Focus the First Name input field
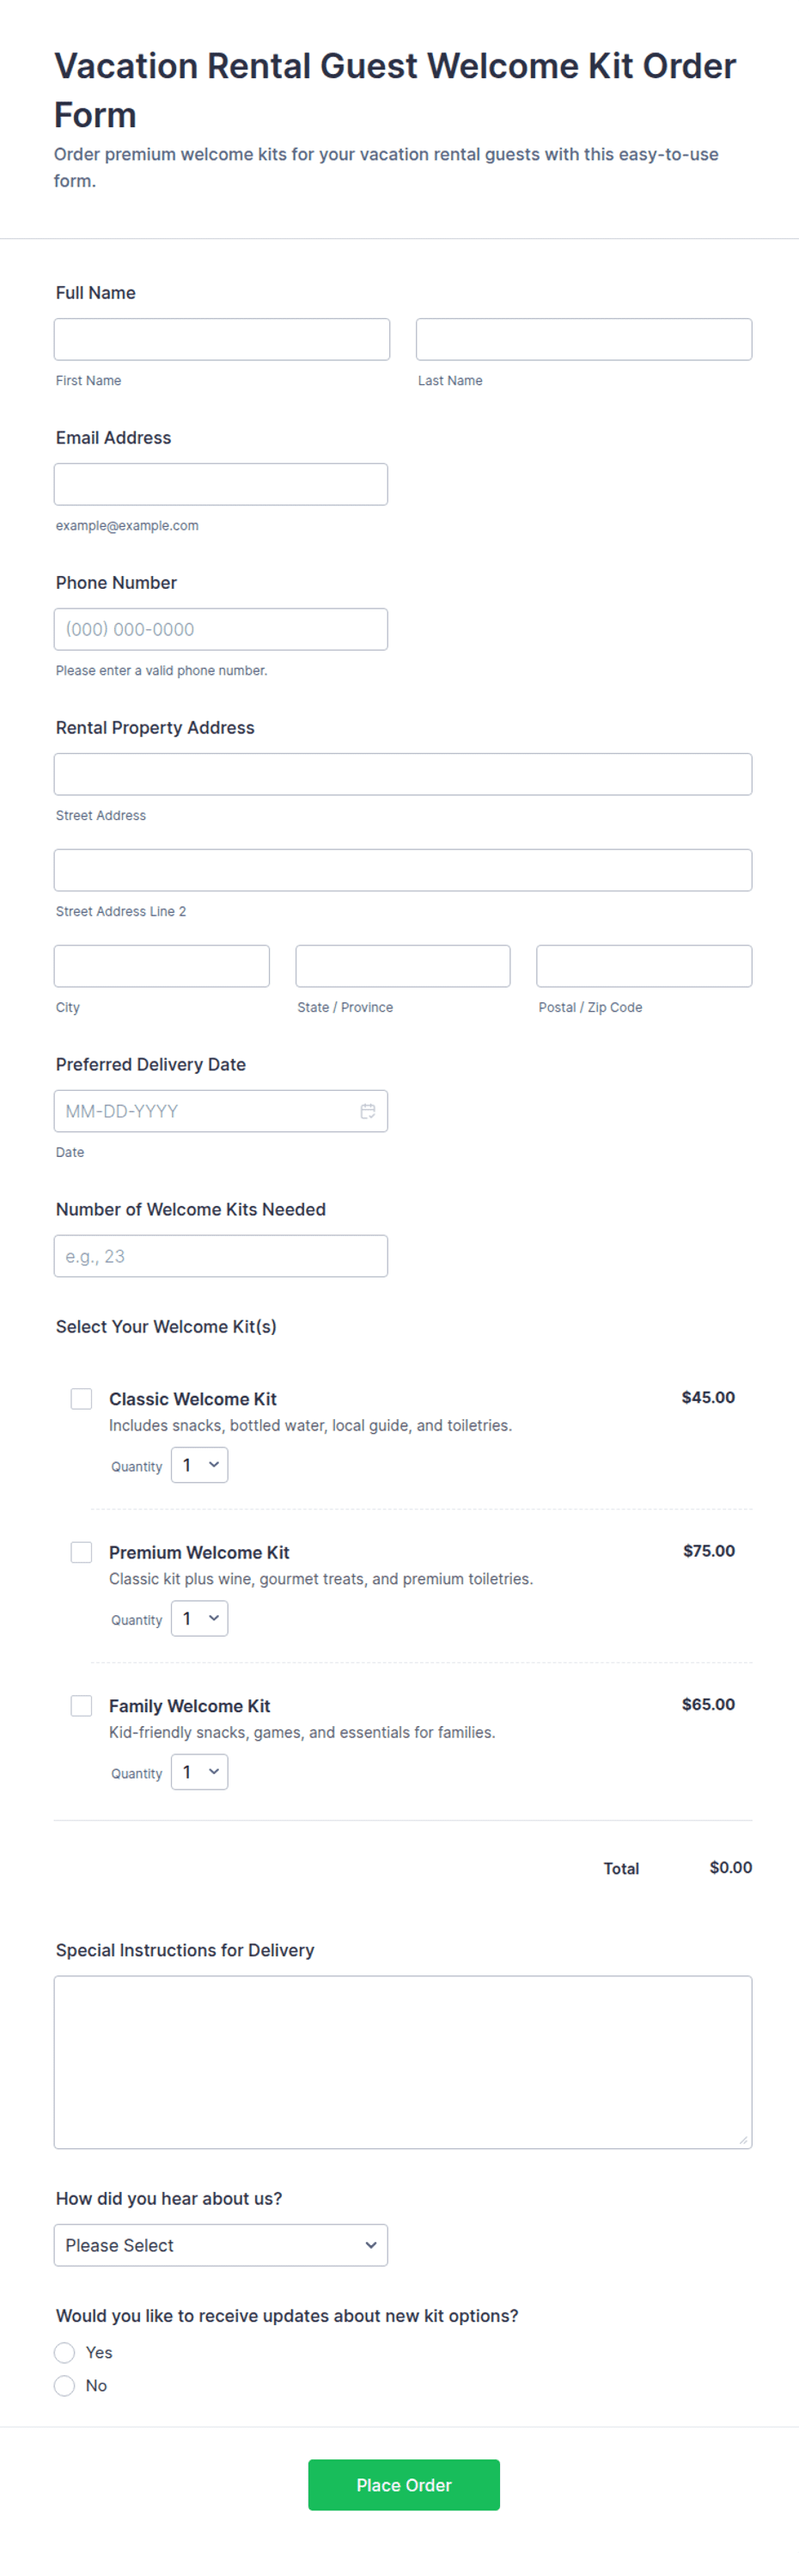Viewport: 799px width, 2553px height. point(222,339)
